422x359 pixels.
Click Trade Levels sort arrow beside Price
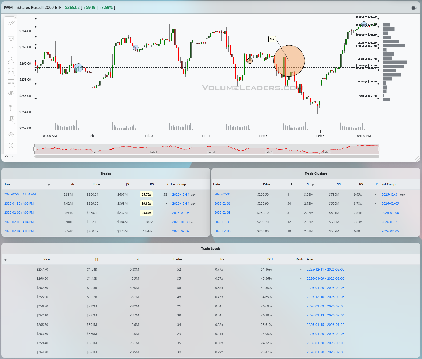tap(5, 260)
